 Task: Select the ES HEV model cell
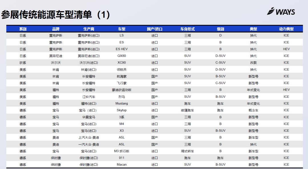click(x=121, y=49)
